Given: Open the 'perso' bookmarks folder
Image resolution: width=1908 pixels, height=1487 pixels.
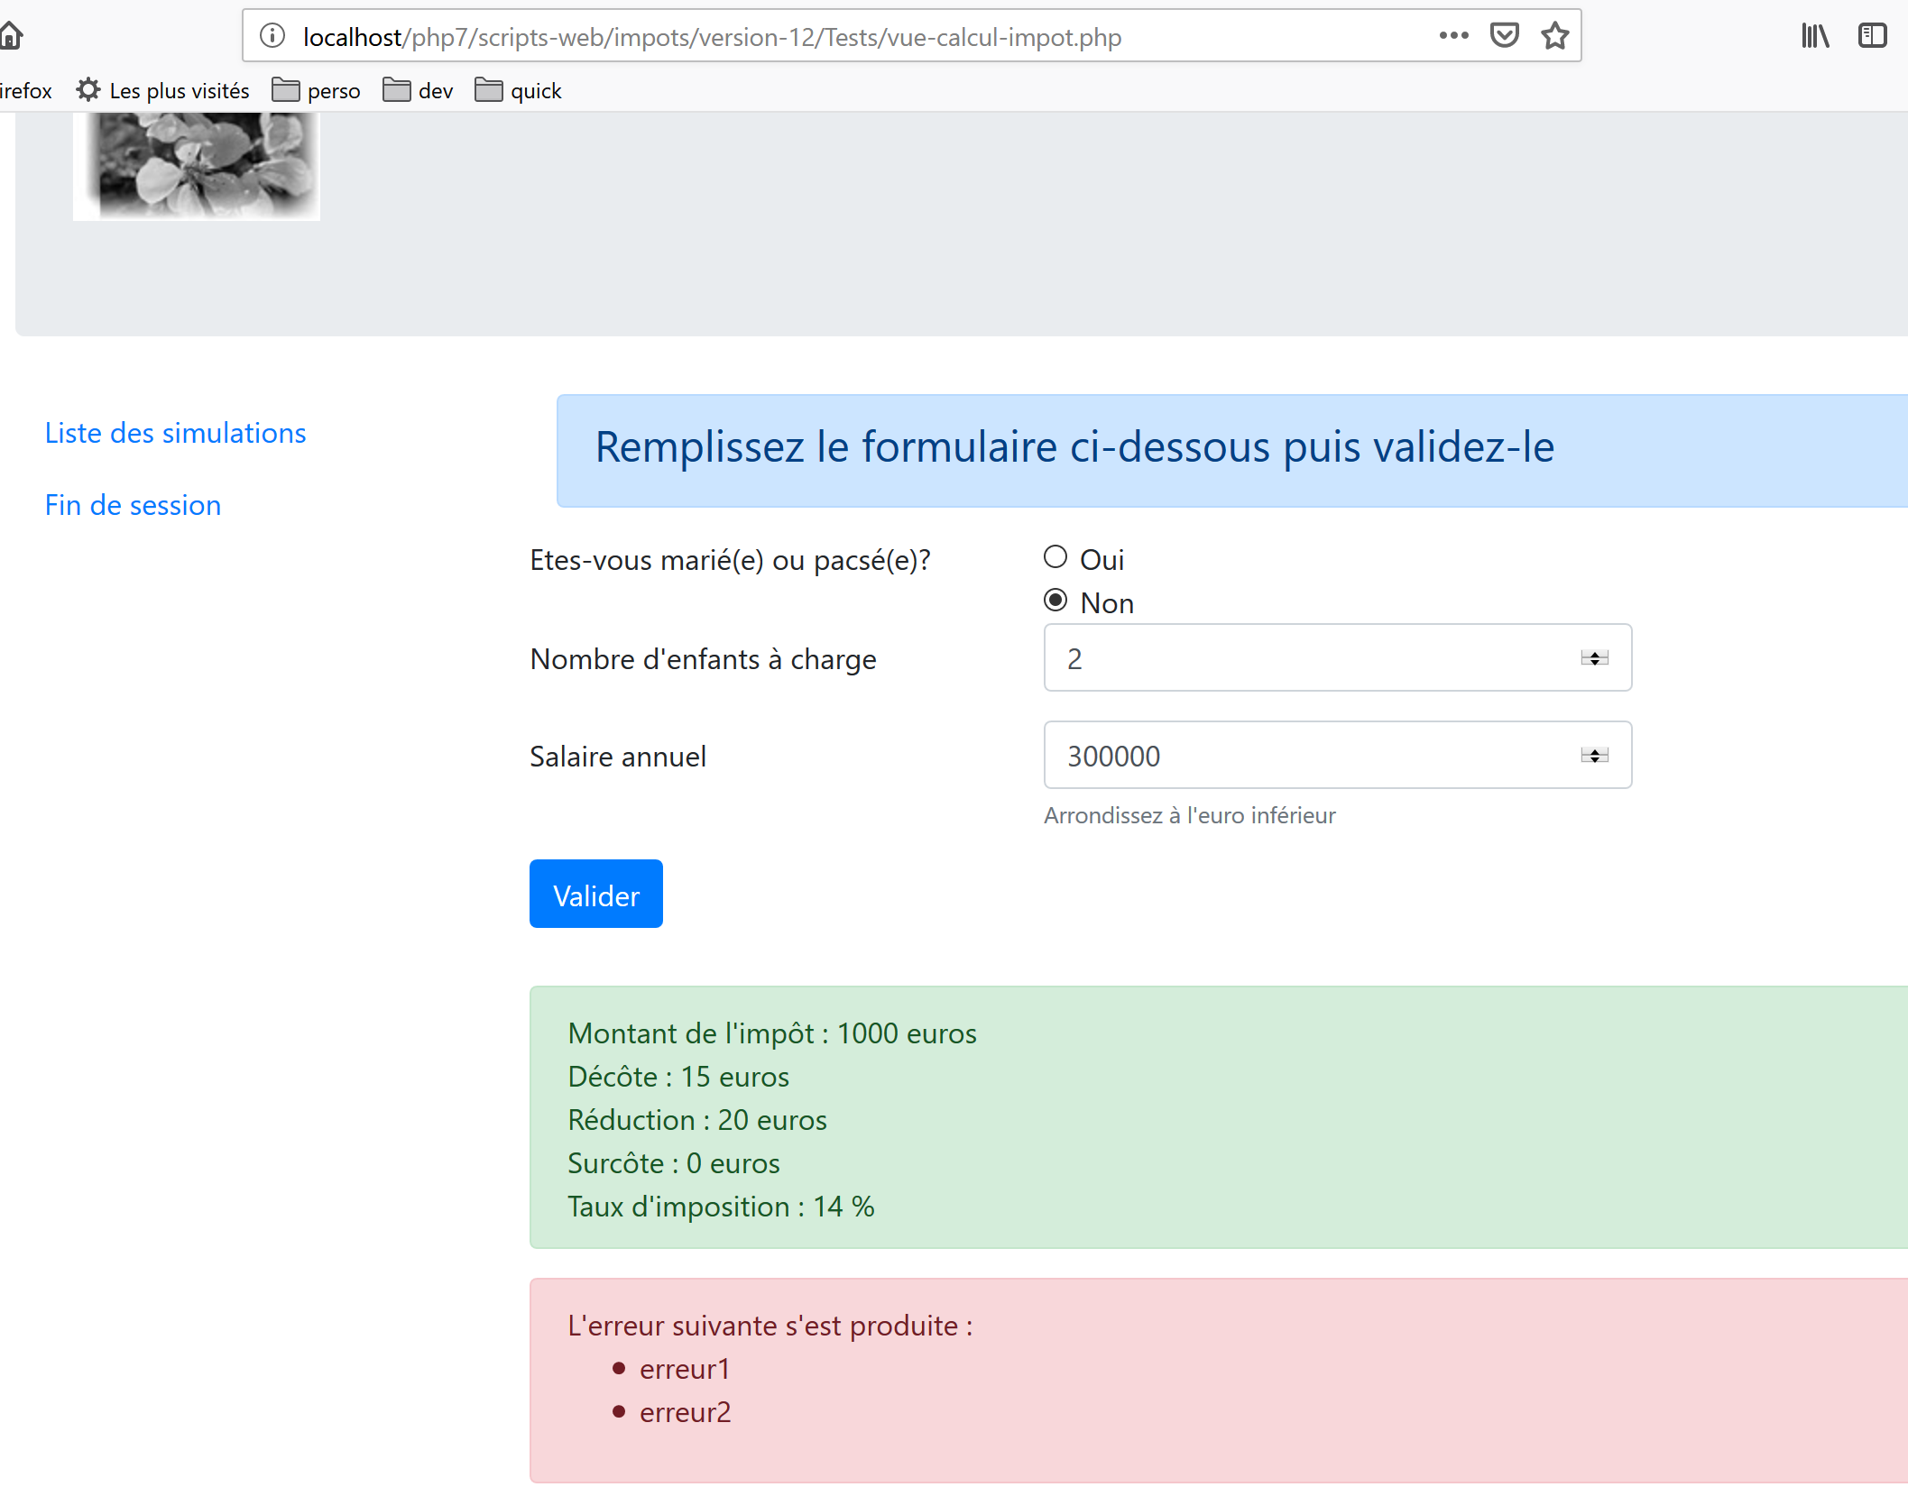Looking at the screenshot, I should (x=316, y=91).
